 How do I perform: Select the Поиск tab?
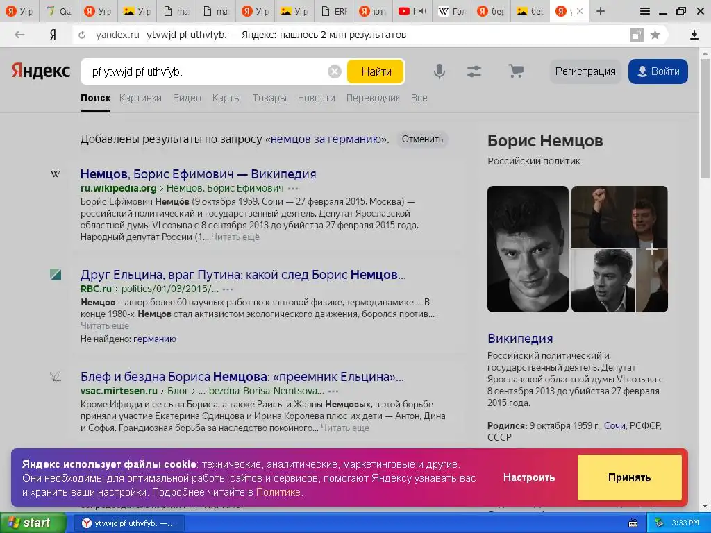click(96, 98)
